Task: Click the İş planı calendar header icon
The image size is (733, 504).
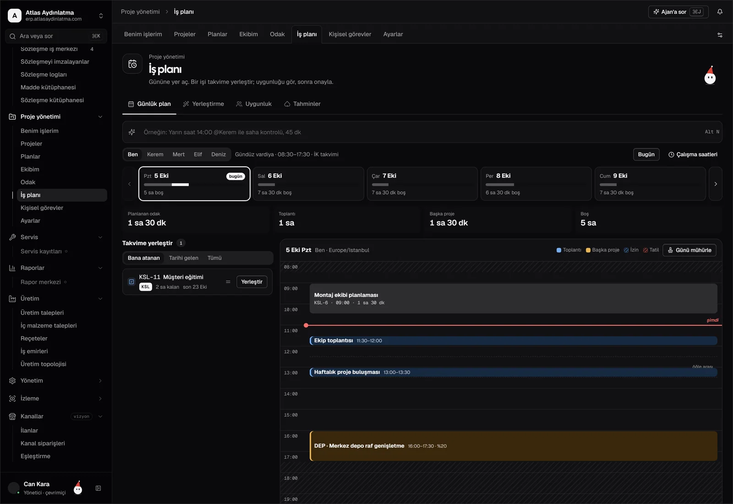Action: tap(132, 64)
